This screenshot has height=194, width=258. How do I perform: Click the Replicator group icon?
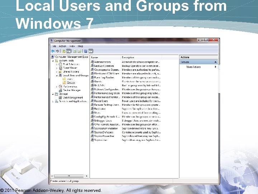92,109
